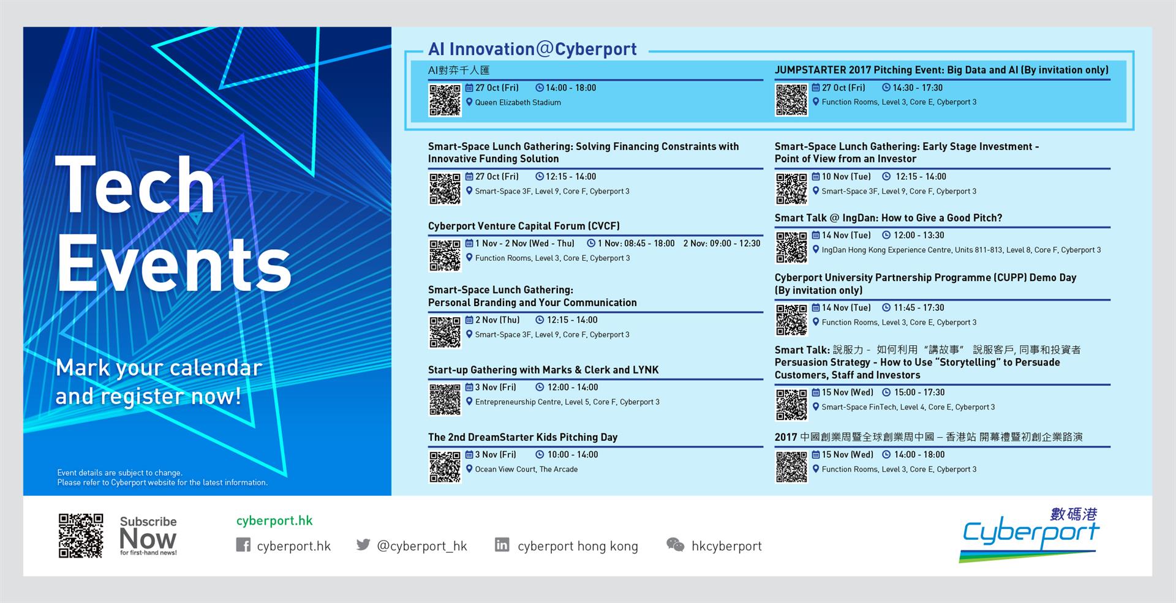Click clock icon beside 14:30 - 17:30
Viewport: 1176px width, 603px height.
point(886,88)
